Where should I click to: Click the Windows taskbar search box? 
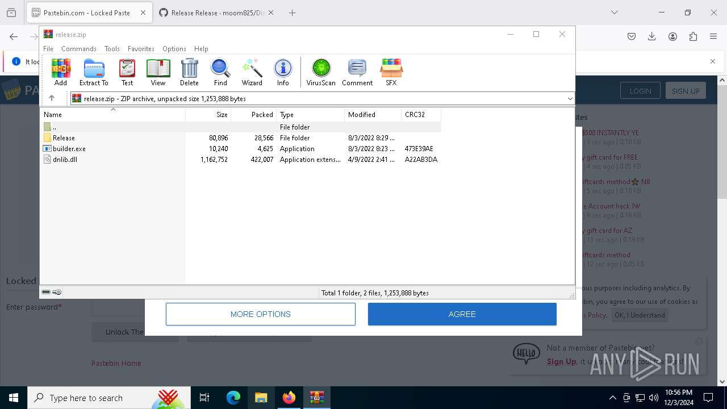pos(110,398)
